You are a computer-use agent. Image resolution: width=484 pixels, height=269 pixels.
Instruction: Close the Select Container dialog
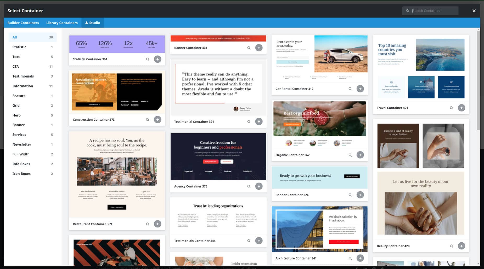tap(474, 11)
